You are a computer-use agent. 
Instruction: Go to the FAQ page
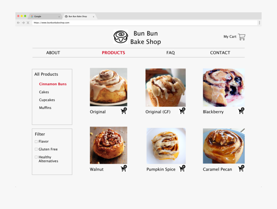point(171,53)
